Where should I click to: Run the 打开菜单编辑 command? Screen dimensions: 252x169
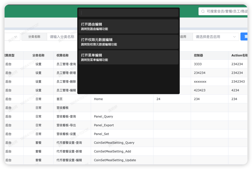(128, 57)
